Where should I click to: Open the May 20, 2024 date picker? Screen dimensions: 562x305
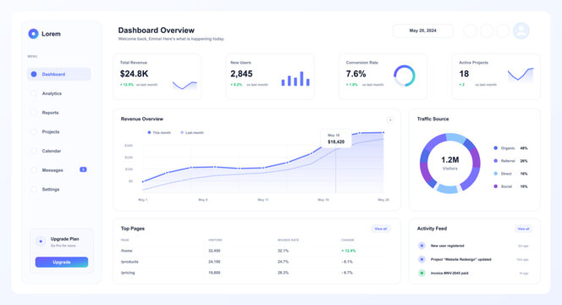click(423, 30)
